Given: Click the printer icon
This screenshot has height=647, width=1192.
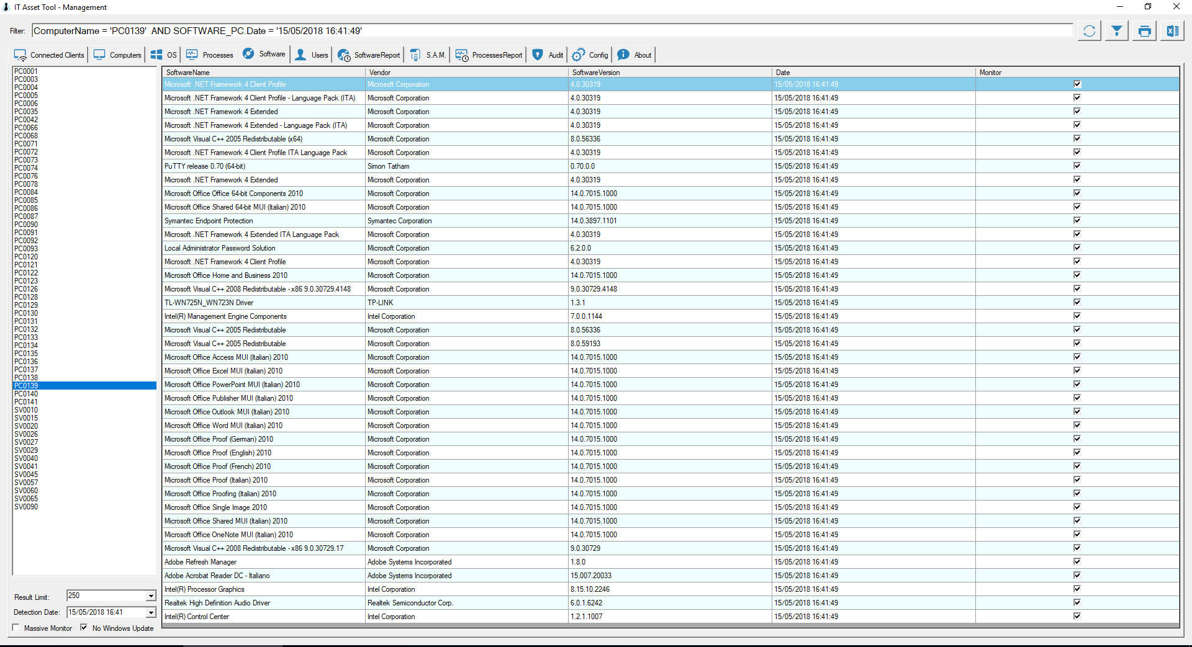Looking at the screenshot, I should (1144, 31).
